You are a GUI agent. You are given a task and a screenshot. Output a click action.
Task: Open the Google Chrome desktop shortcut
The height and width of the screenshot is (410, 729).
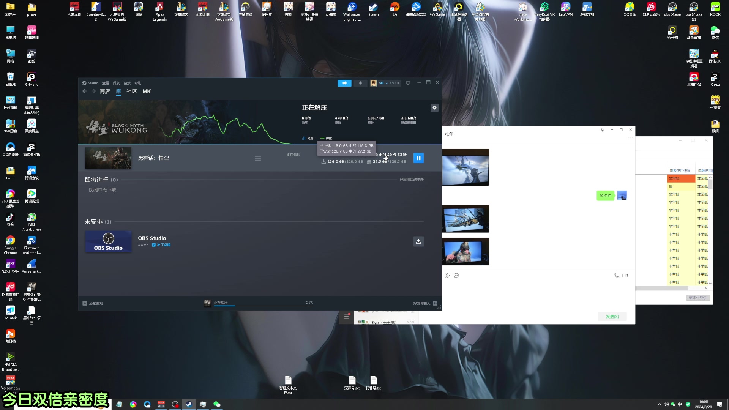pyautogui.click(x=10, y=245)
